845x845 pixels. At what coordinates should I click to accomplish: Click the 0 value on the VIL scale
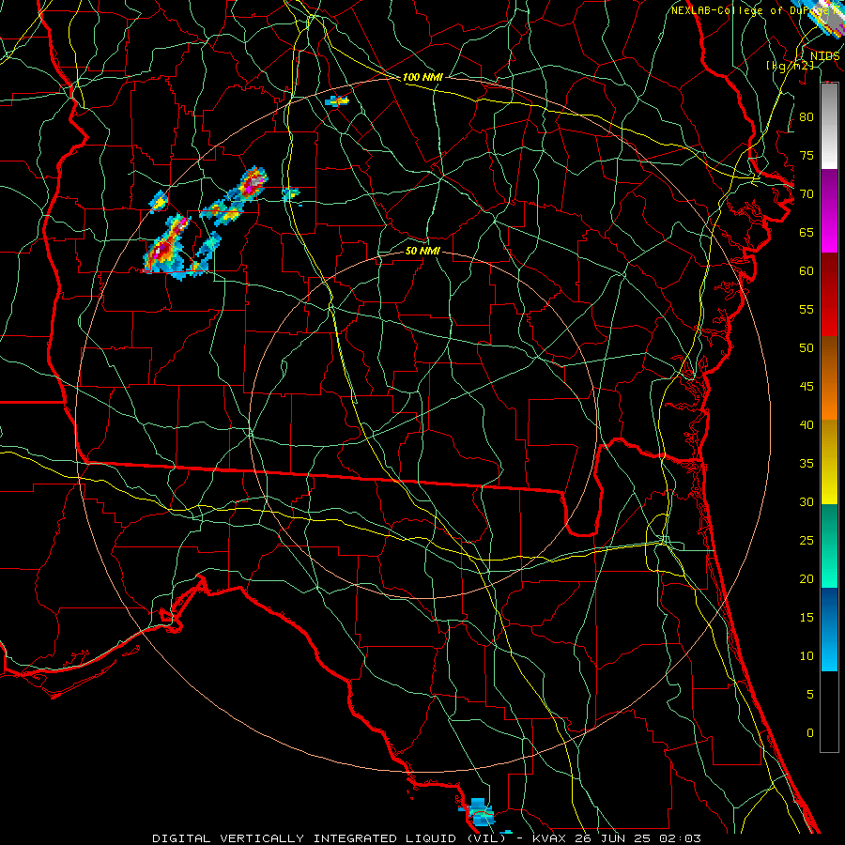tap(810, 733)
